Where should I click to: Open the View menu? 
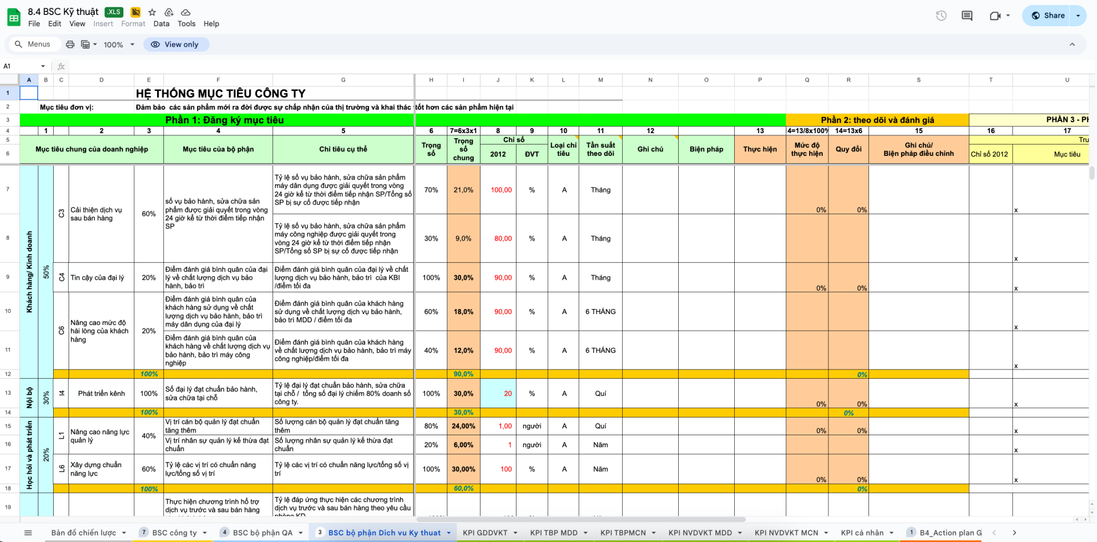point(77,24)
